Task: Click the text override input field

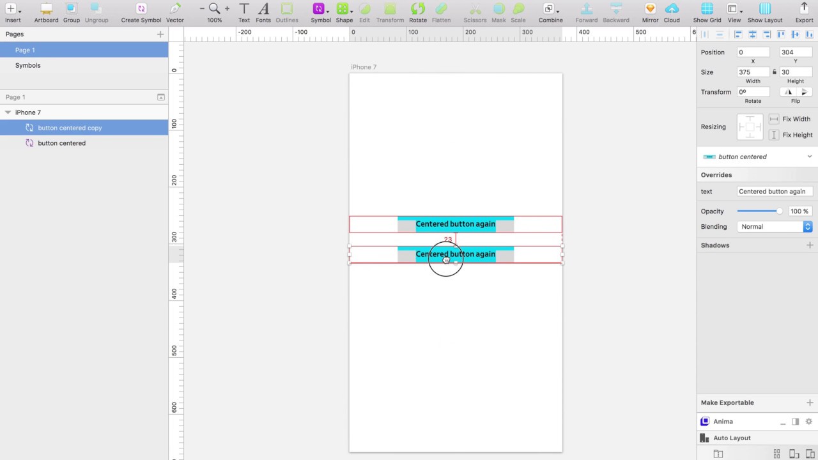Action: coord(775,191)
